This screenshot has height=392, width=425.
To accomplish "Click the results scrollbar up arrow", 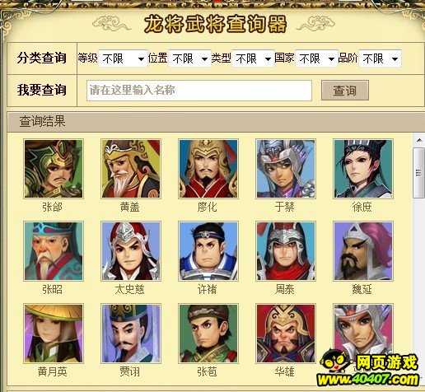I will click(419, 140).
